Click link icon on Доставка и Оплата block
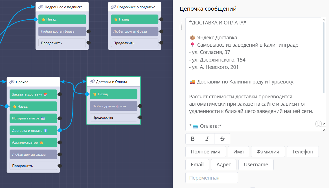The width and height of the screenshot is (329, 188). 92,82
